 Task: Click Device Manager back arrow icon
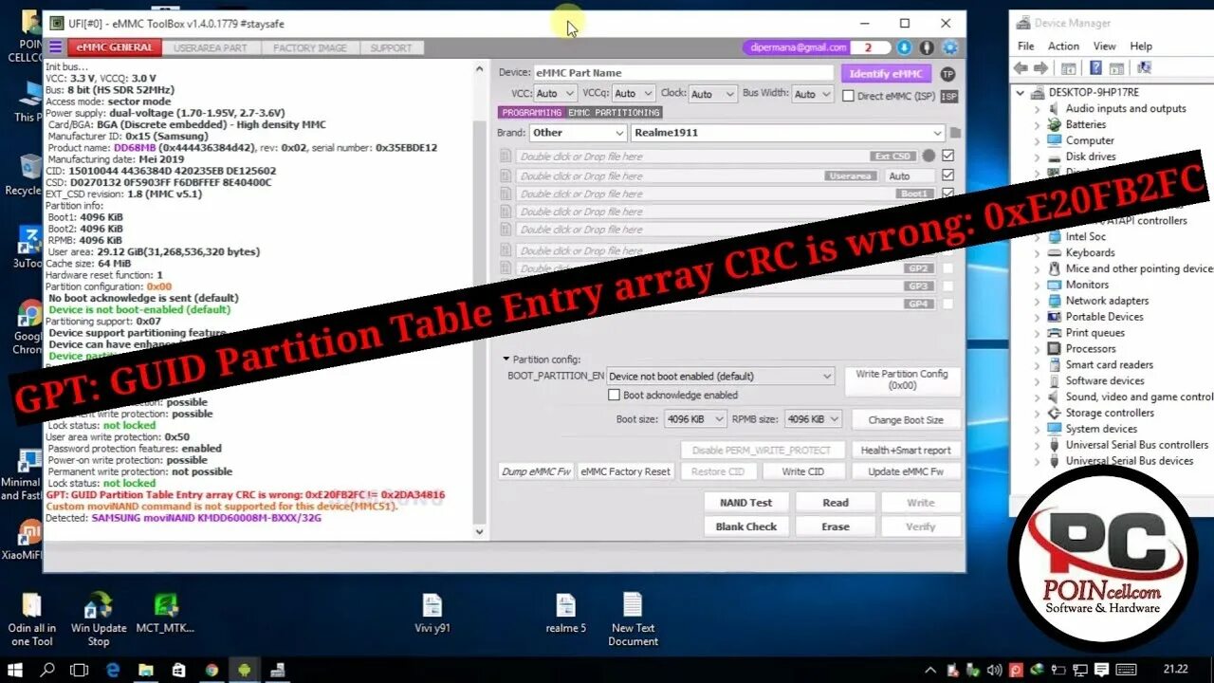(x=1021, y=68)
